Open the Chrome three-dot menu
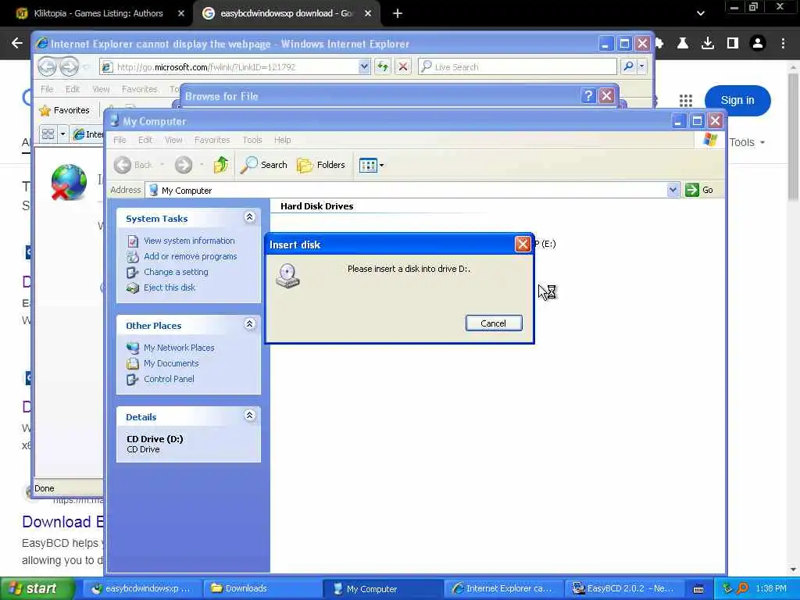The height and width of the screenshot is (600, 800). click(x=783, y=44)
